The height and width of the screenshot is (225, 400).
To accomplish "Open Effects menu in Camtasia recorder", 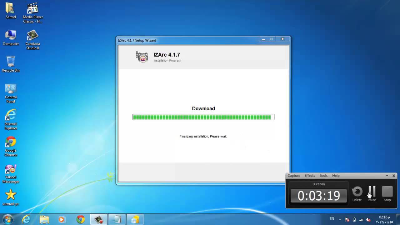I will coord(310,176).
